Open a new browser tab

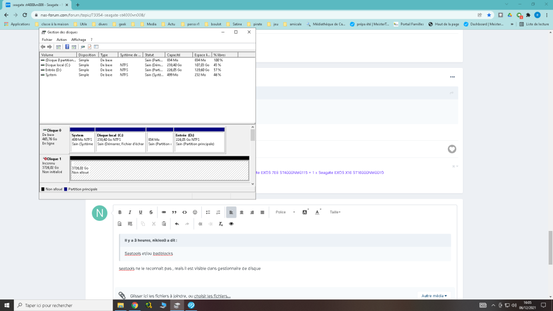[77, 5]
